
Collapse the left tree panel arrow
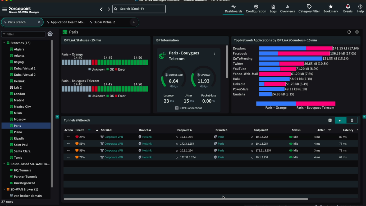57,117
